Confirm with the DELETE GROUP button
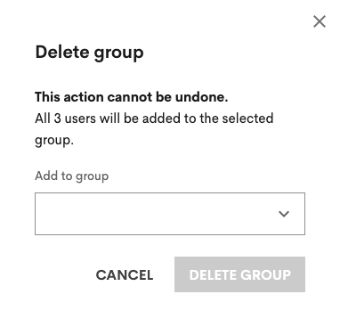The height and width of the screenshot is (327, 340). tap(239, 274)
